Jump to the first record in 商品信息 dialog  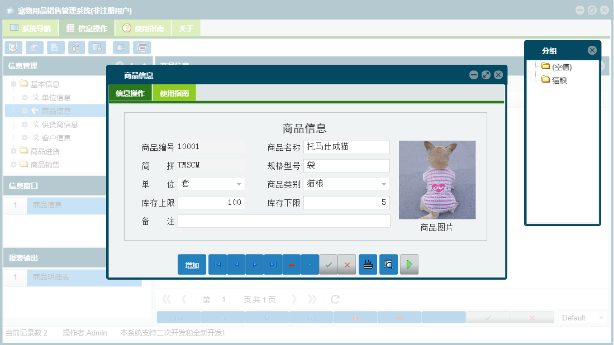point(217,264)
